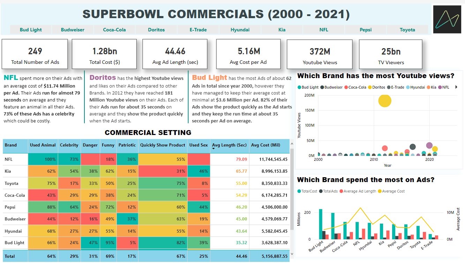Click the 5.16M Avg Cost per Ad card
Image resolution: width=465 pixels, height=263 pixels.
point(248,54)
